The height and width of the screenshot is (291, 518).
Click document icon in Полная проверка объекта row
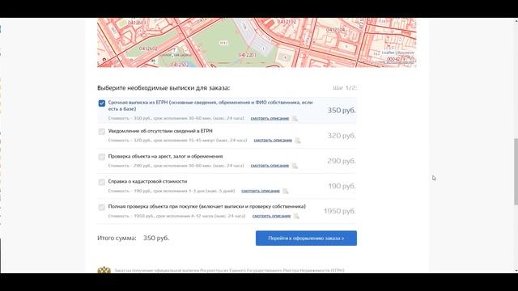pyautogui.click(x=296, y=216)
